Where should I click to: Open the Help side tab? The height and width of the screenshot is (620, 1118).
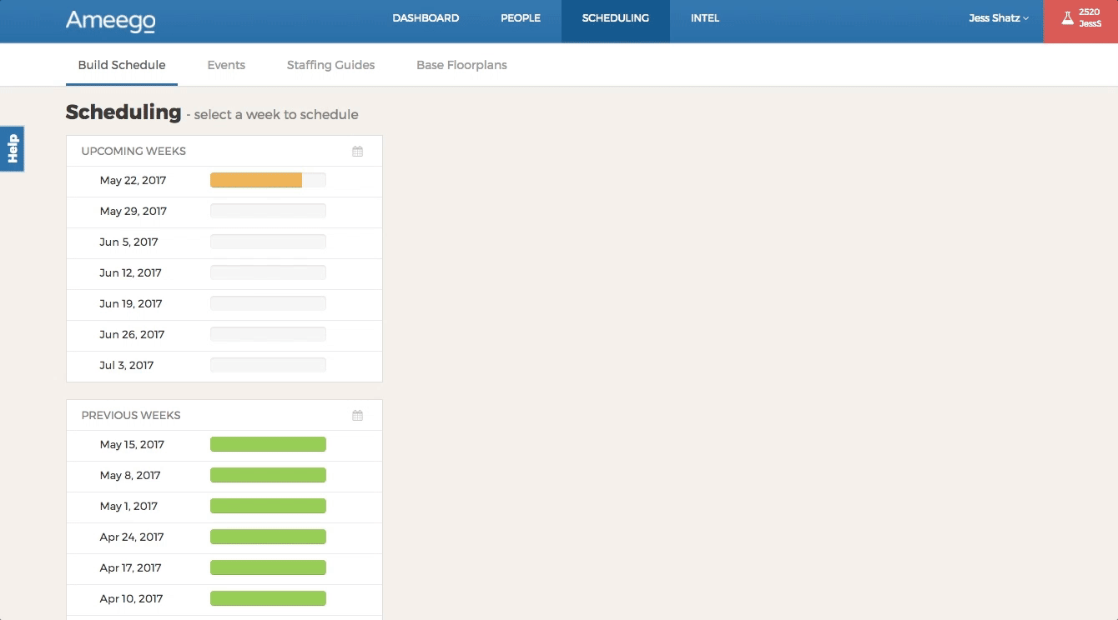coord(12,149)
